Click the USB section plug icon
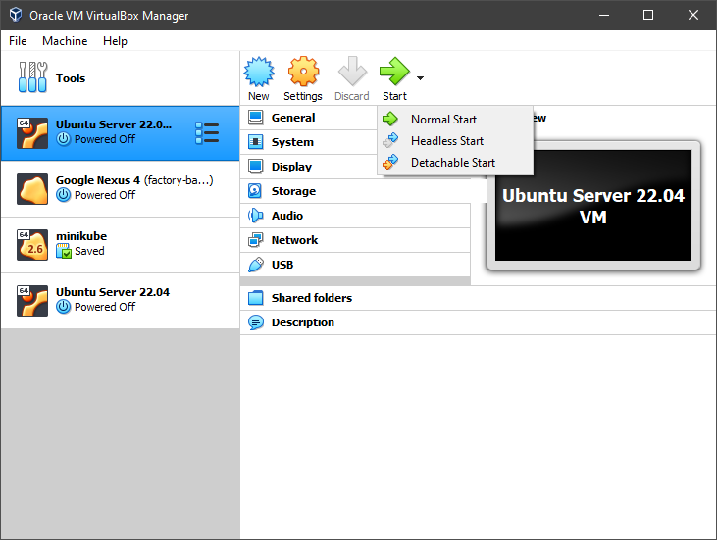Screen dimensions: 717x540 click(x=256, y=265)
